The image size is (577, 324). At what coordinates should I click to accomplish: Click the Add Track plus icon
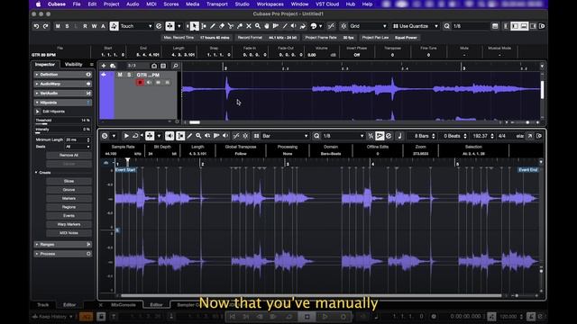(104, 66)
